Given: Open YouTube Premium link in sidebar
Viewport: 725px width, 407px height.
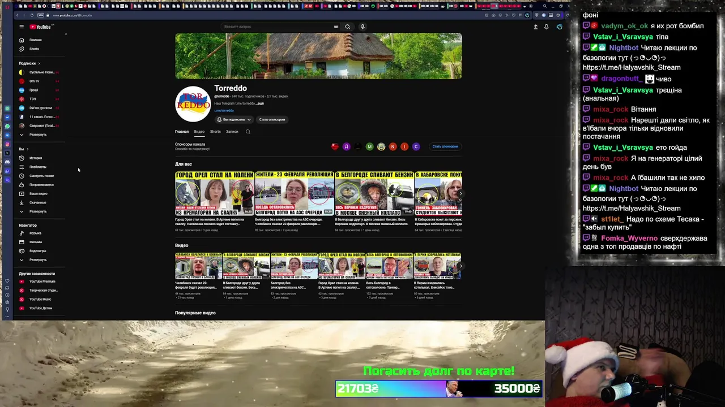Looking at the screenshot, I should click(x=42, y=282).
